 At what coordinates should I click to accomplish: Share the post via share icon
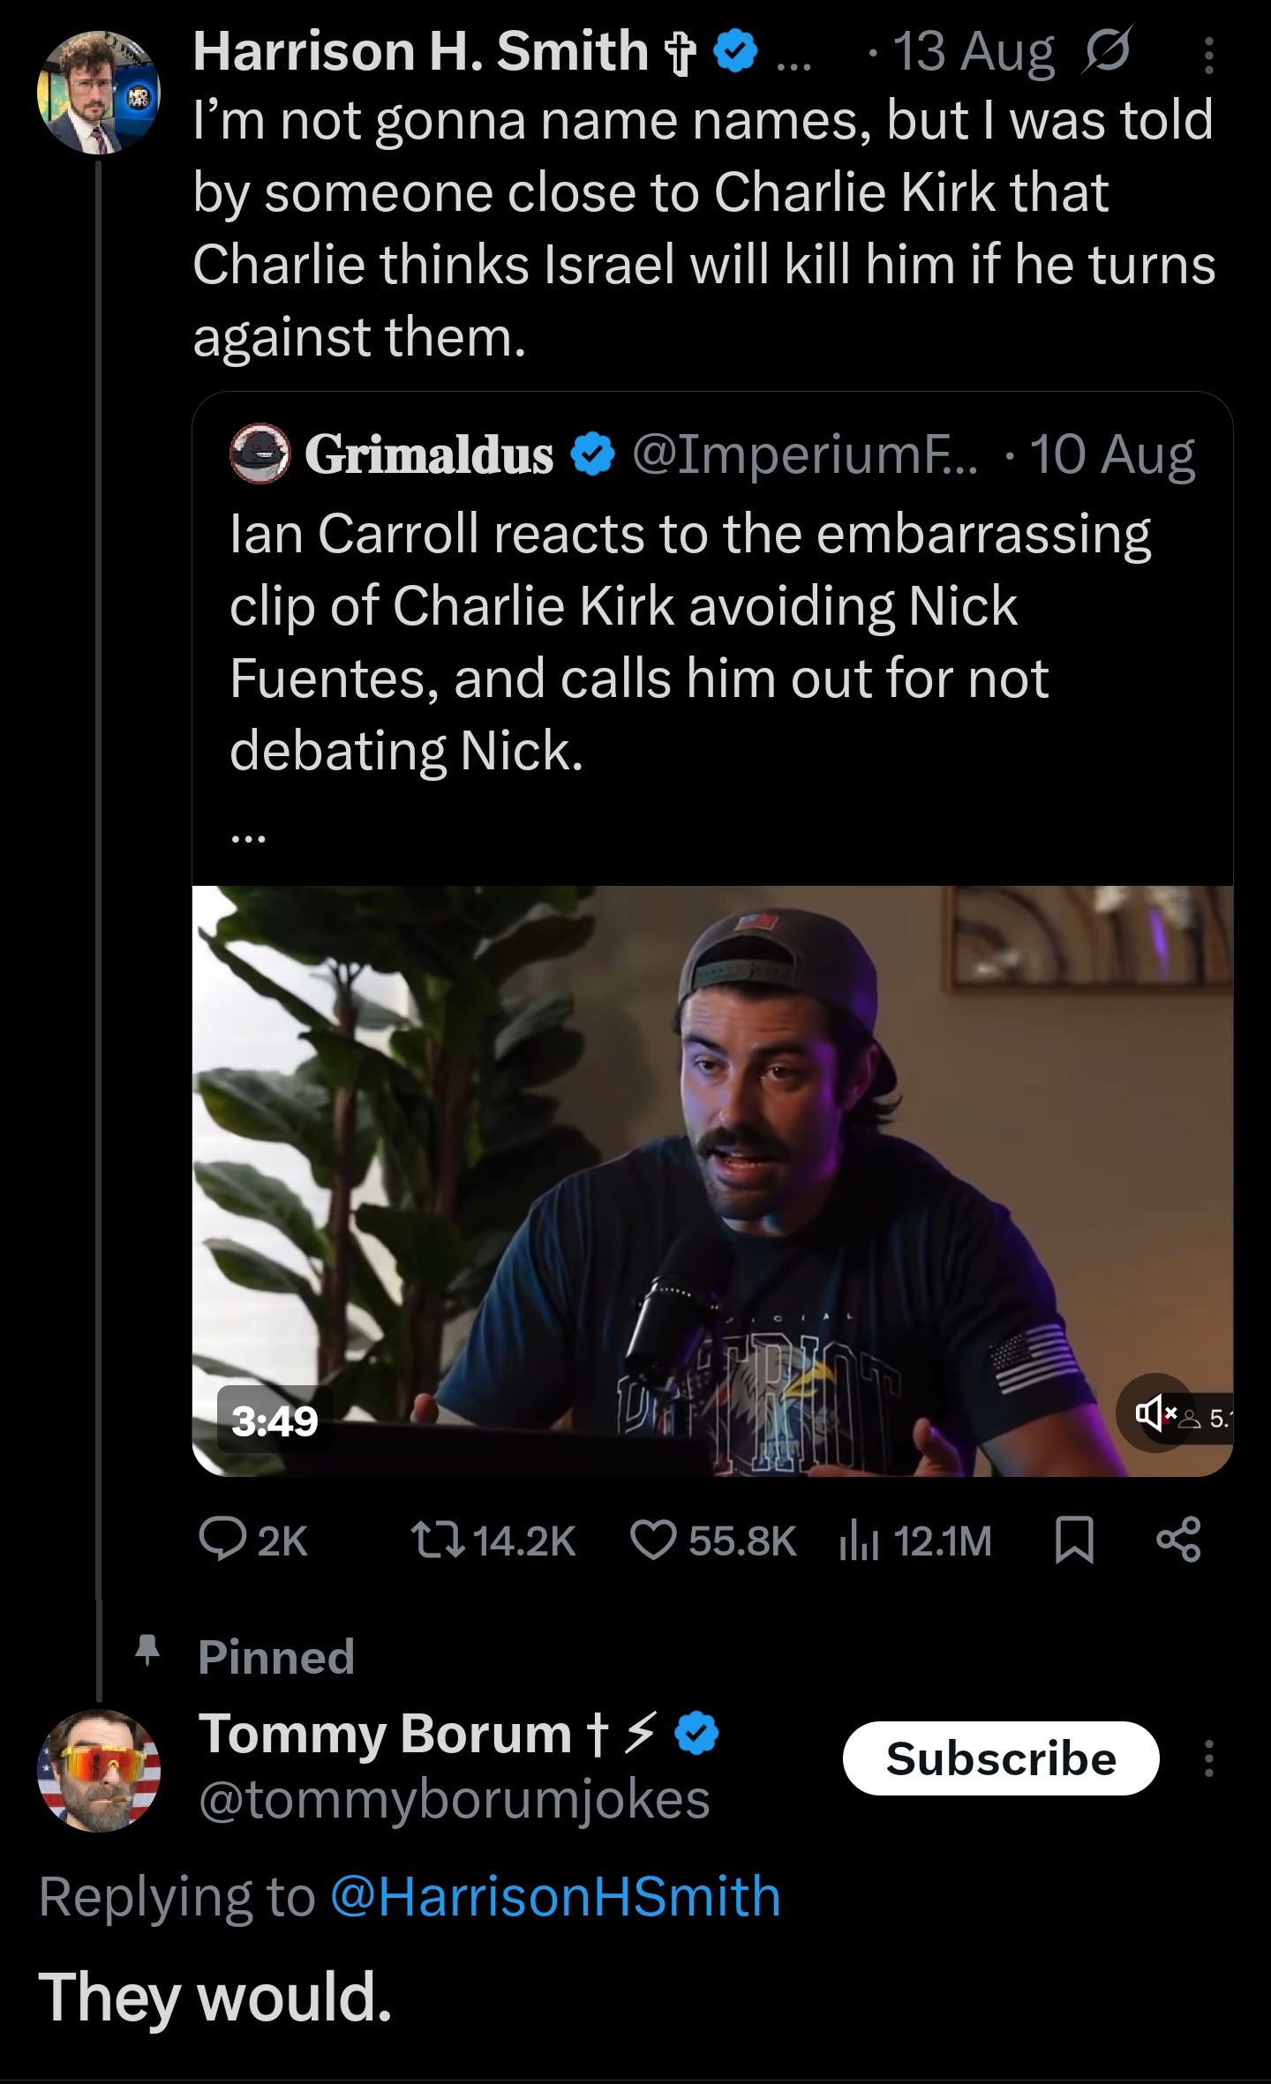pyautogui.click(x=1179, y=1541)
